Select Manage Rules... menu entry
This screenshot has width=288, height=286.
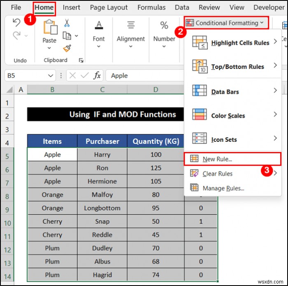(x=233, y=188)
